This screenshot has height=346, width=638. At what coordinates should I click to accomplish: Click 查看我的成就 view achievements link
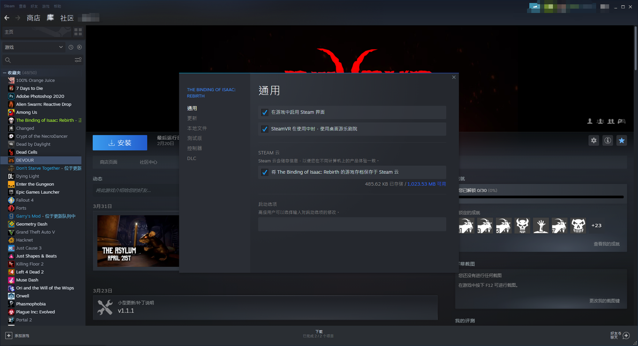[606, 244]
